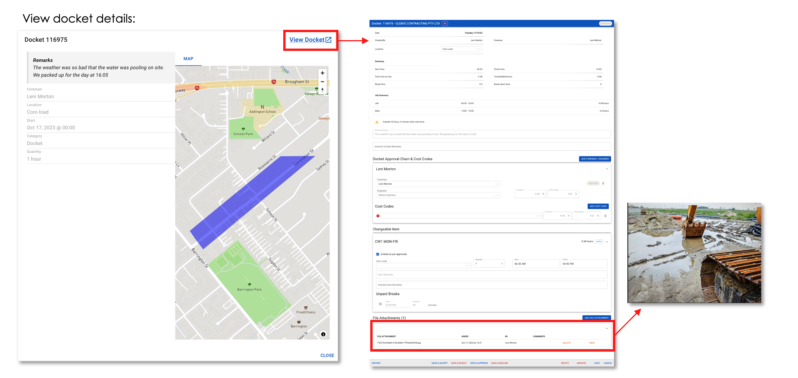Open HISTORY from the bottom action bar
The width and height of the screenshot is (798, 378).
[x=376, y=363]
